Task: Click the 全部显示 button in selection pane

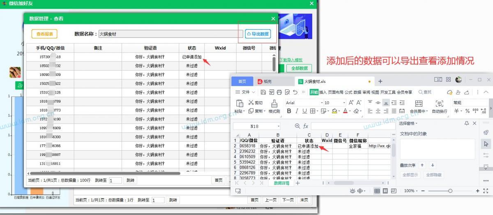Action: 411,175
